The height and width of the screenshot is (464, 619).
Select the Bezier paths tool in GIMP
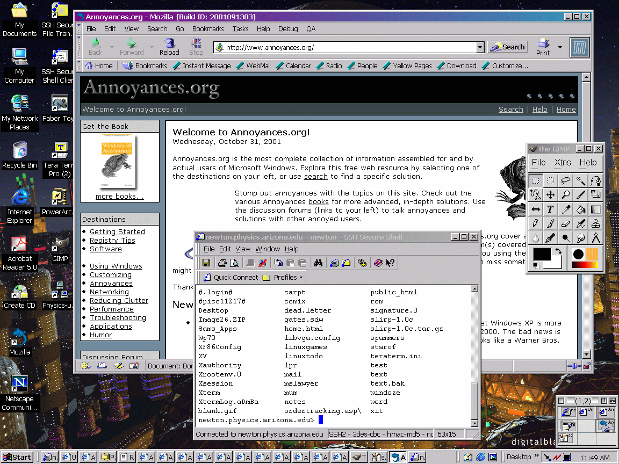[595, 180]
